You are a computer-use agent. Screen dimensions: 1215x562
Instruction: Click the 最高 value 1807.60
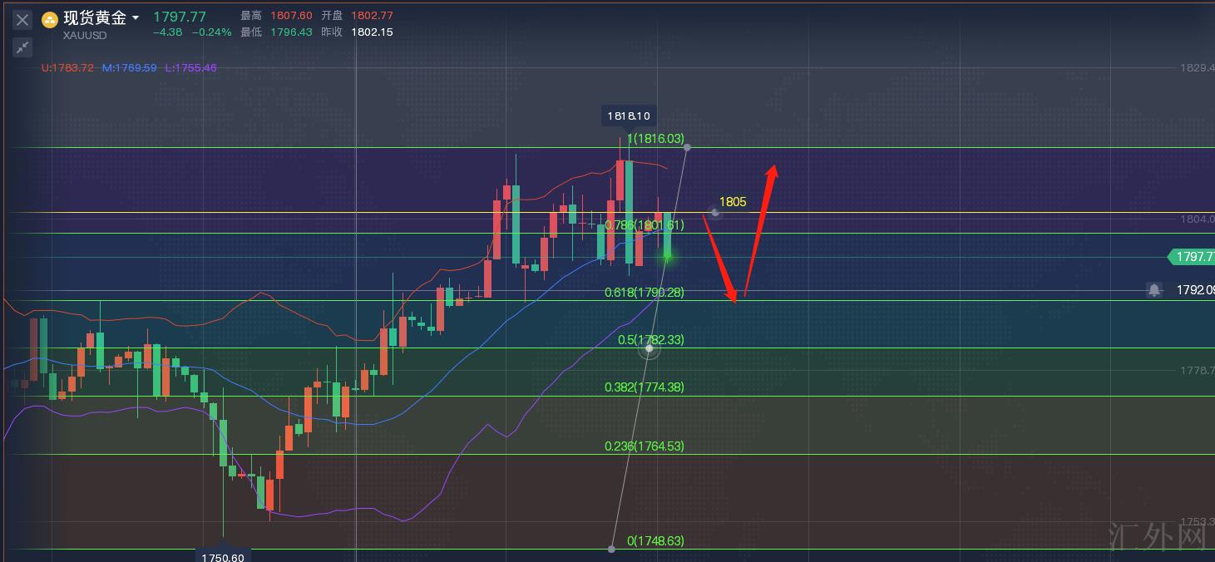click(291, 16)
